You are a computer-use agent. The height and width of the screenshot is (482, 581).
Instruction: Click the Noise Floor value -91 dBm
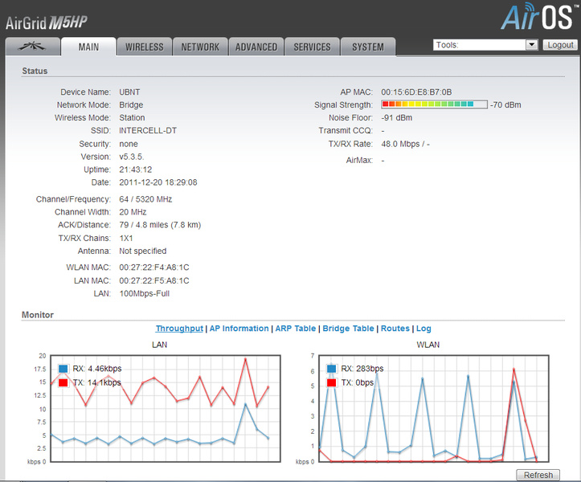[397, 117]
